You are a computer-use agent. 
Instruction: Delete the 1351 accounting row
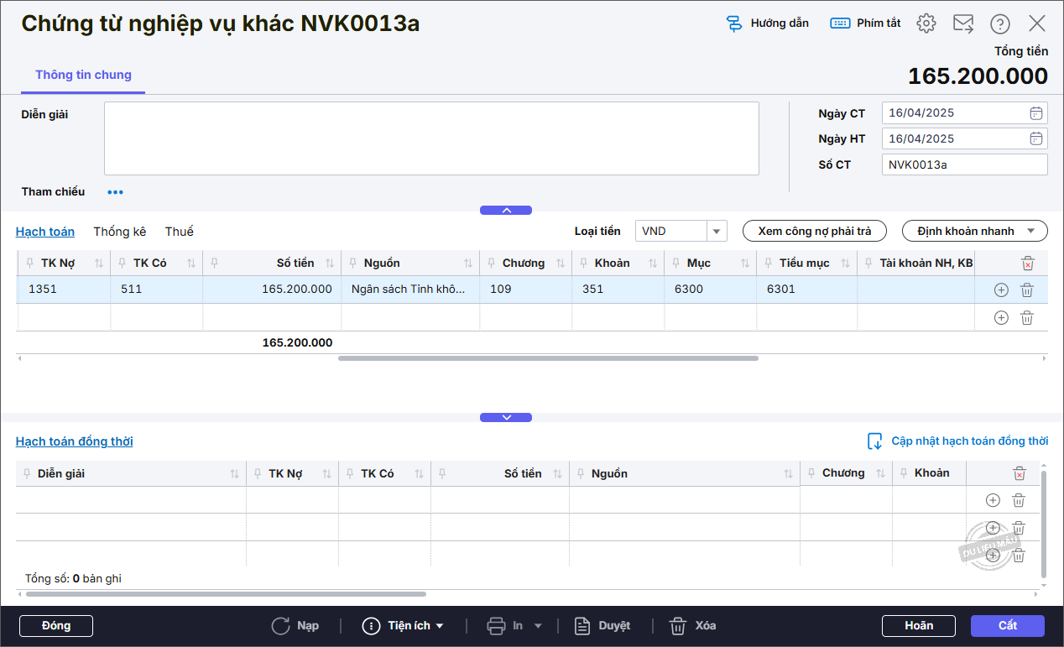(1027, 290)
